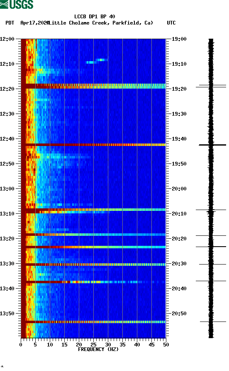The height and width of the screenshot is (371, 229).
Task: Click the '19:30' UTC time label
Action: click(x=179, y=114)
